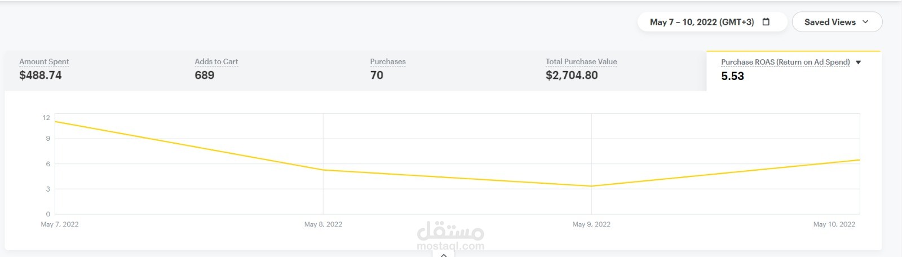Click the yellow line's May 7 data point
The height and width of the screenshot is (257, 902).
click(56, 122)
